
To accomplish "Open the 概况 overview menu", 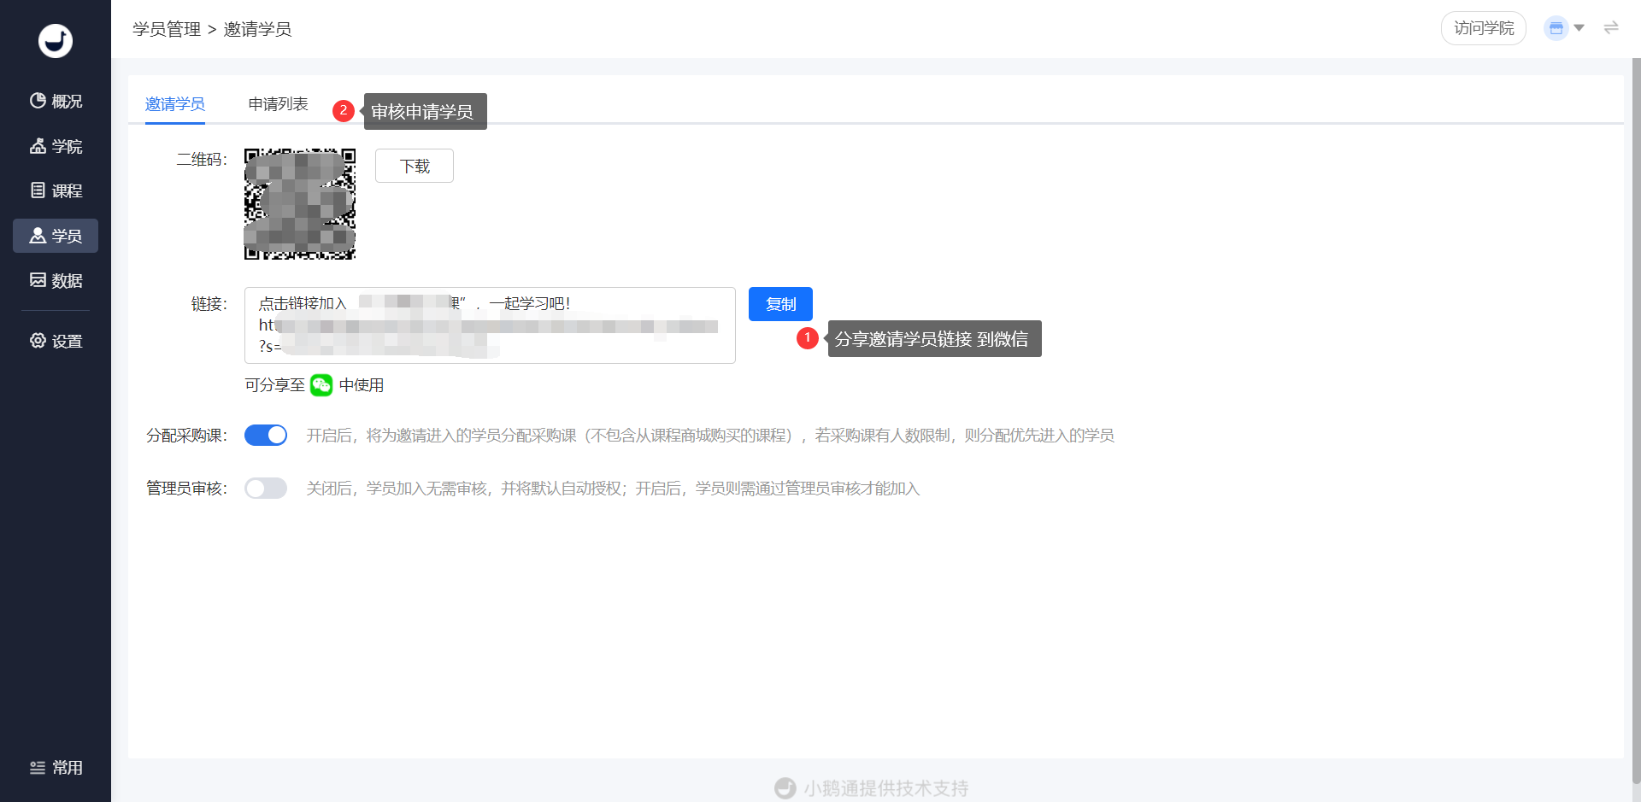I will click(56, 101).
